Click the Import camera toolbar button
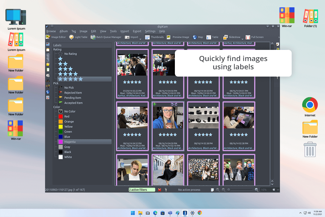Viewport: 325px width, 217px height. point(131,37)
